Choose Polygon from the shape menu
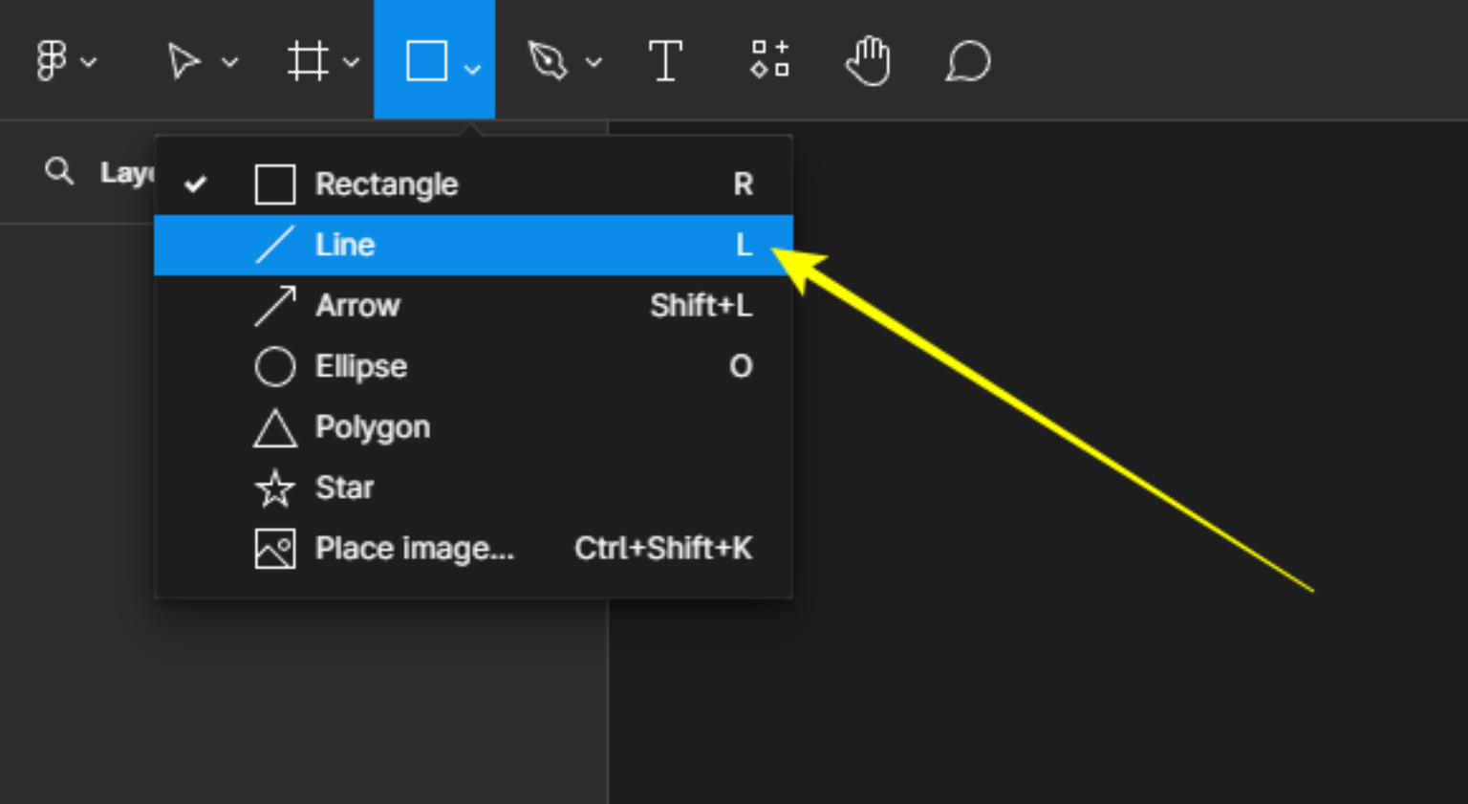Image resolution: width=1468 pixels, height=804 pixels. pos(473,427)
